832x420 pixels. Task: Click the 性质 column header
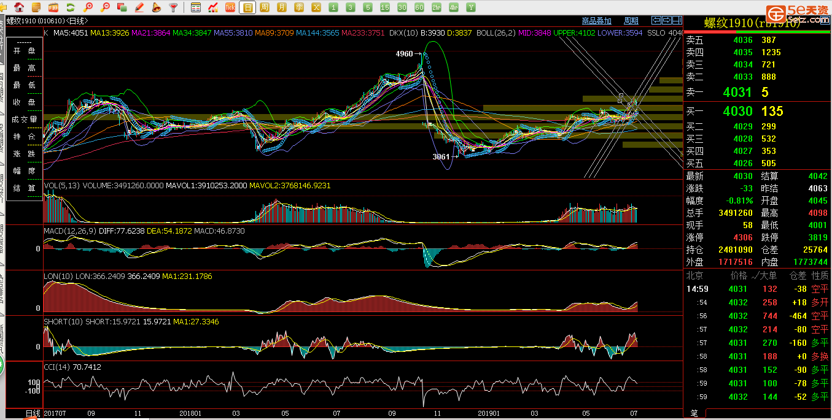coord(820,276)
